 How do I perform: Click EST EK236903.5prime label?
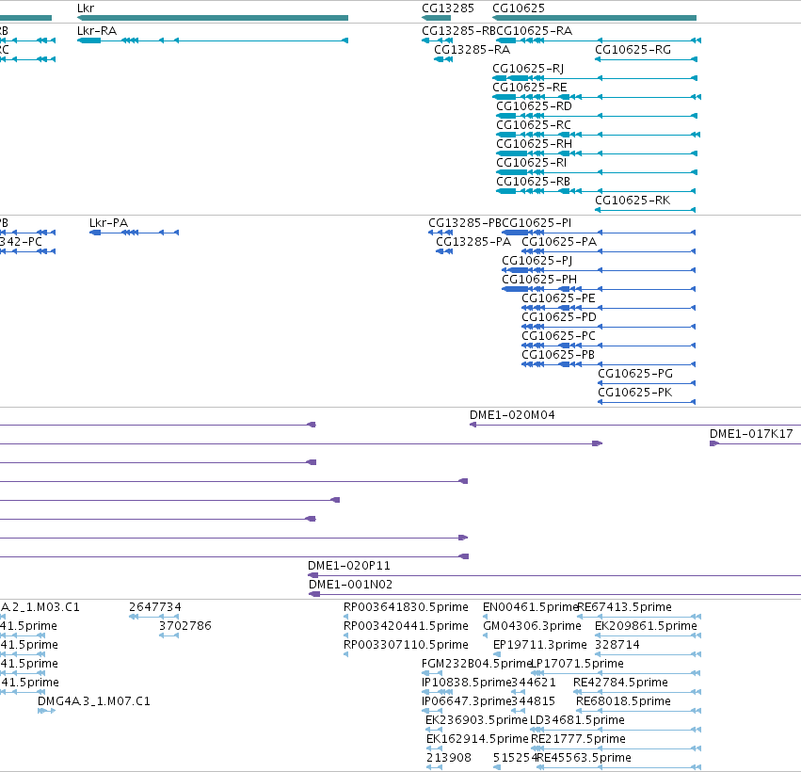[476, 720]
